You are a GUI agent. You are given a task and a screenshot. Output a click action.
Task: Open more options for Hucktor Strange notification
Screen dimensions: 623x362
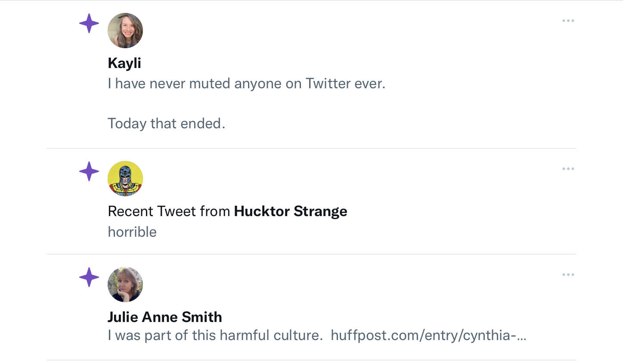[x=568, y=169]
